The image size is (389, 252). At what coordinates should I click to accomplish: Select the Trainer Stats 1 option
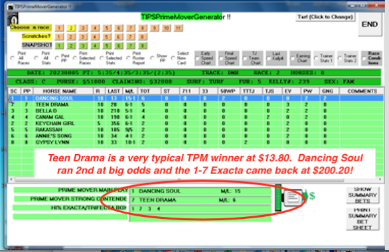pos(324,58)
